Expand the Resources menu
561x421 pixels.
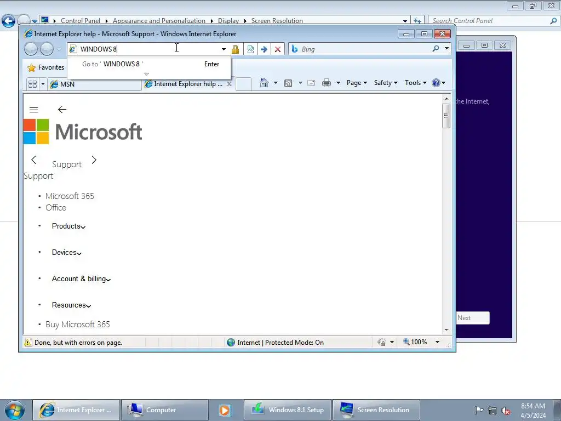72,305
